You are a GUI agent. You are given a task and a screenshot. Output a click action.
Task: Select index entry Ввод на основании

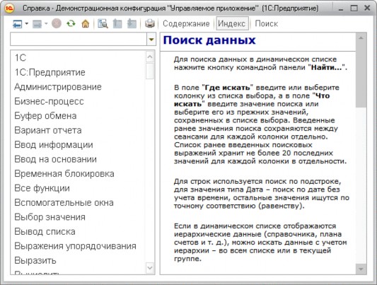click(x=56, y=159)
